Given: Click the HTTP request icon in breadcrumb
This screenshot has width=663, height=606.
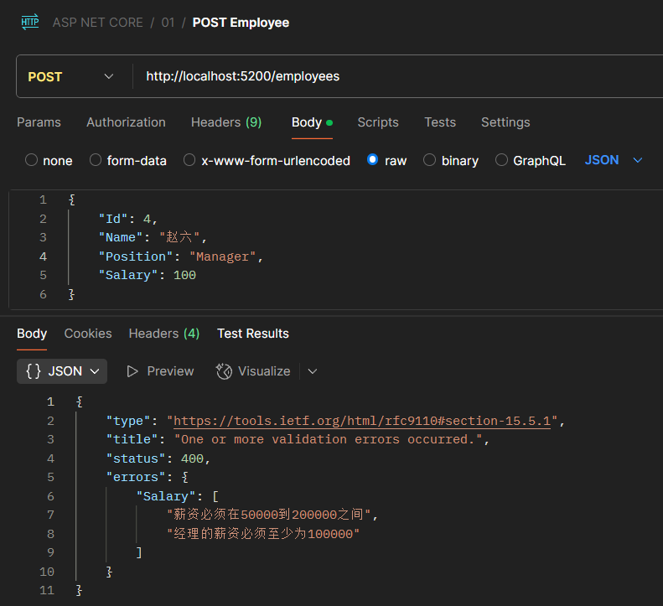Looking at the screenshot, I should (29, 22).
